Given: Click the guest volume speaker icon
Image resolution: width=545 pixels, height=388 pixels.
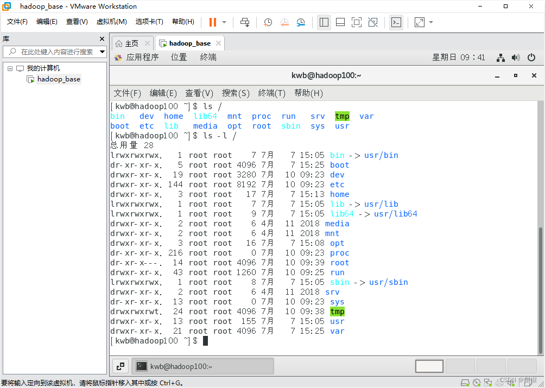Looking at the screenshot, I should [516, 58].
